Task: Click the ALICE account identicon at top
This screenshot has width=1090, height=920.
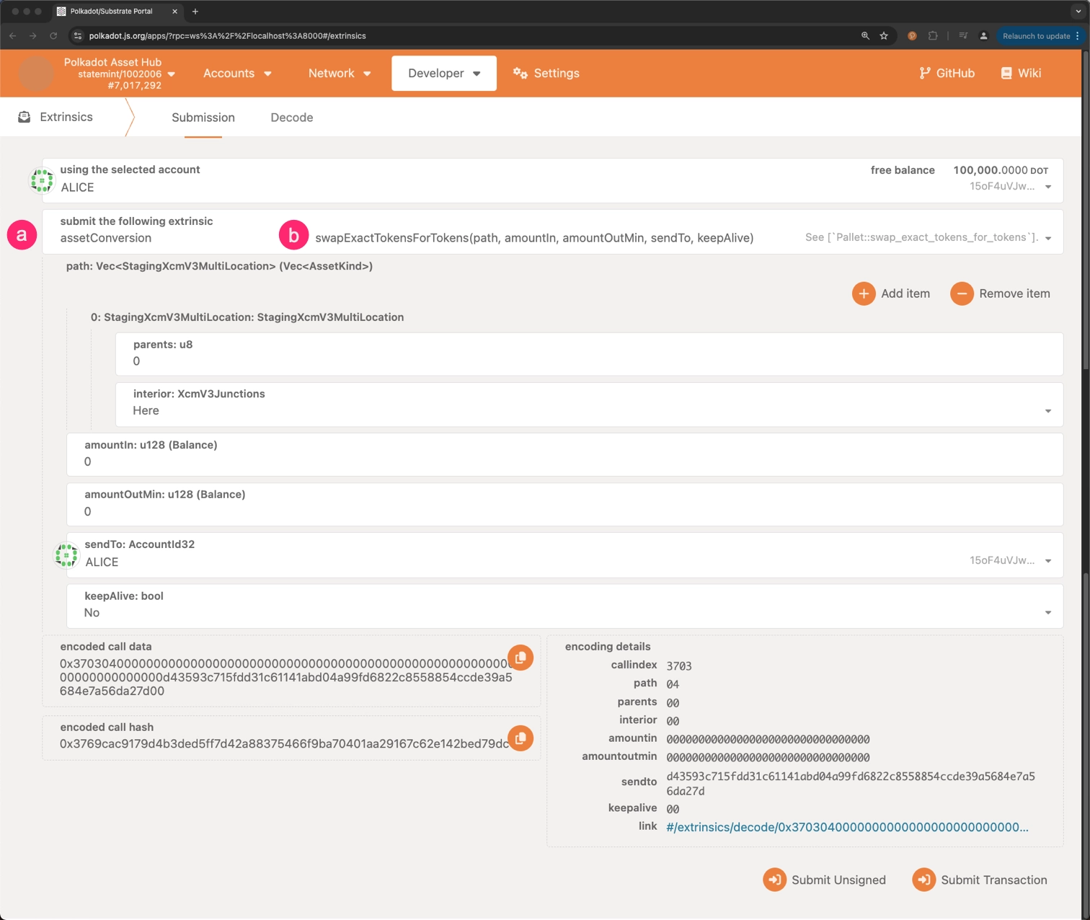Action: (42, 180)
